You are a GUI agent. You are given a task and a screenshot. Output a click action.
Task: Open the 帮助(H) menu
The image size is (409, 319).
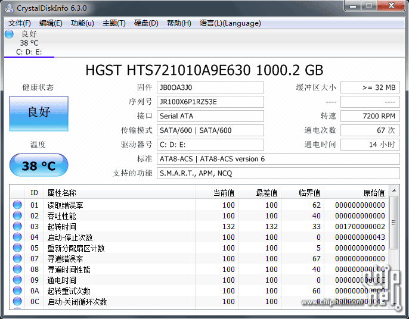coord(179,23)
